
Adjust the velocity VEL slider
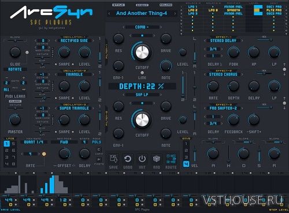tap(195, 153)
